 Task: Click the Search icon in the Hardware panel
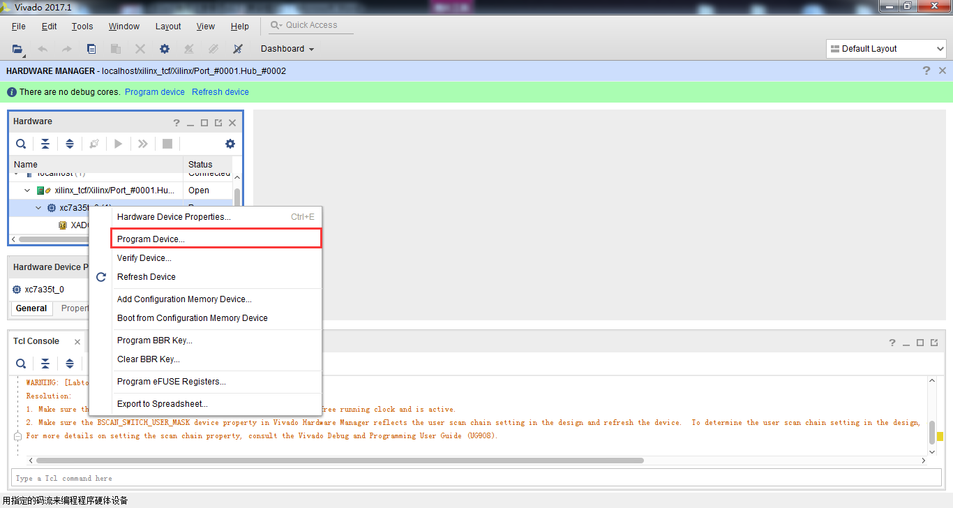[x=22, y=144]
